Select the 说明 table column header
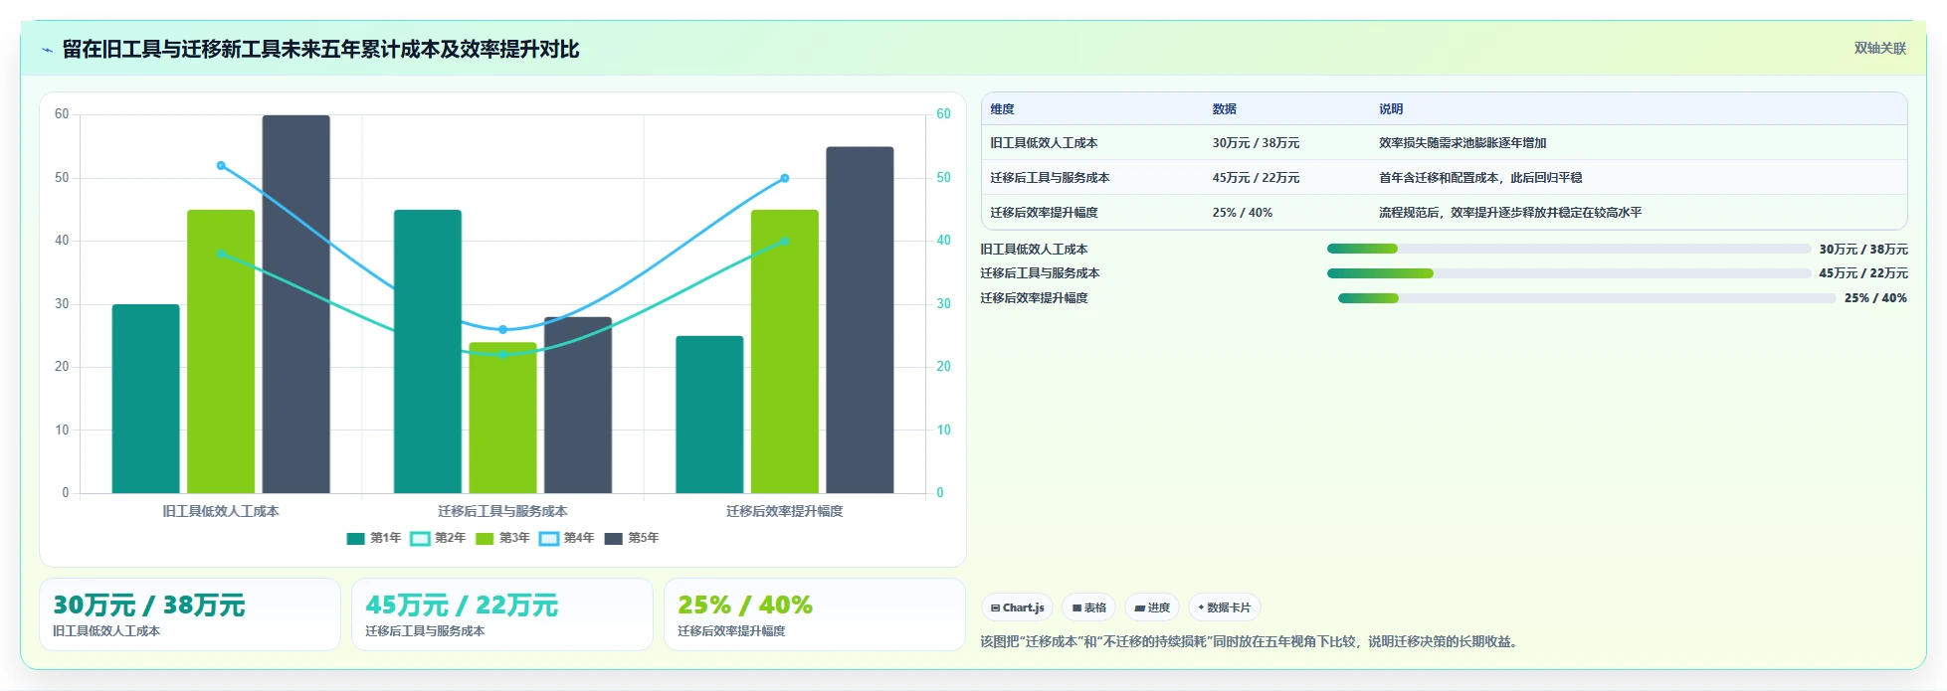Viewport: 1947px width, 691px height. [x=1390, y=109]
